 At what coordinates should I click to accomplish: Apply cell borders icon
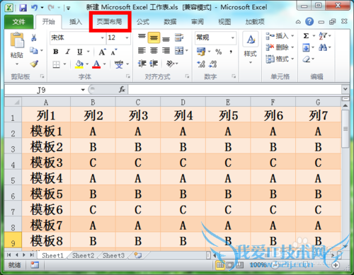(56, 64)
